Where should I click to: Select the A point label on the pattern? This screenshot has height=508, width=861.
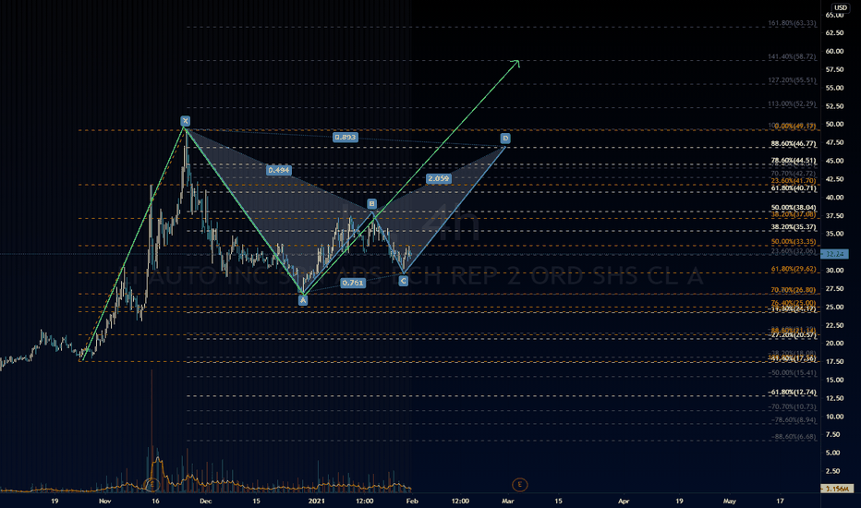coord(303,300)
